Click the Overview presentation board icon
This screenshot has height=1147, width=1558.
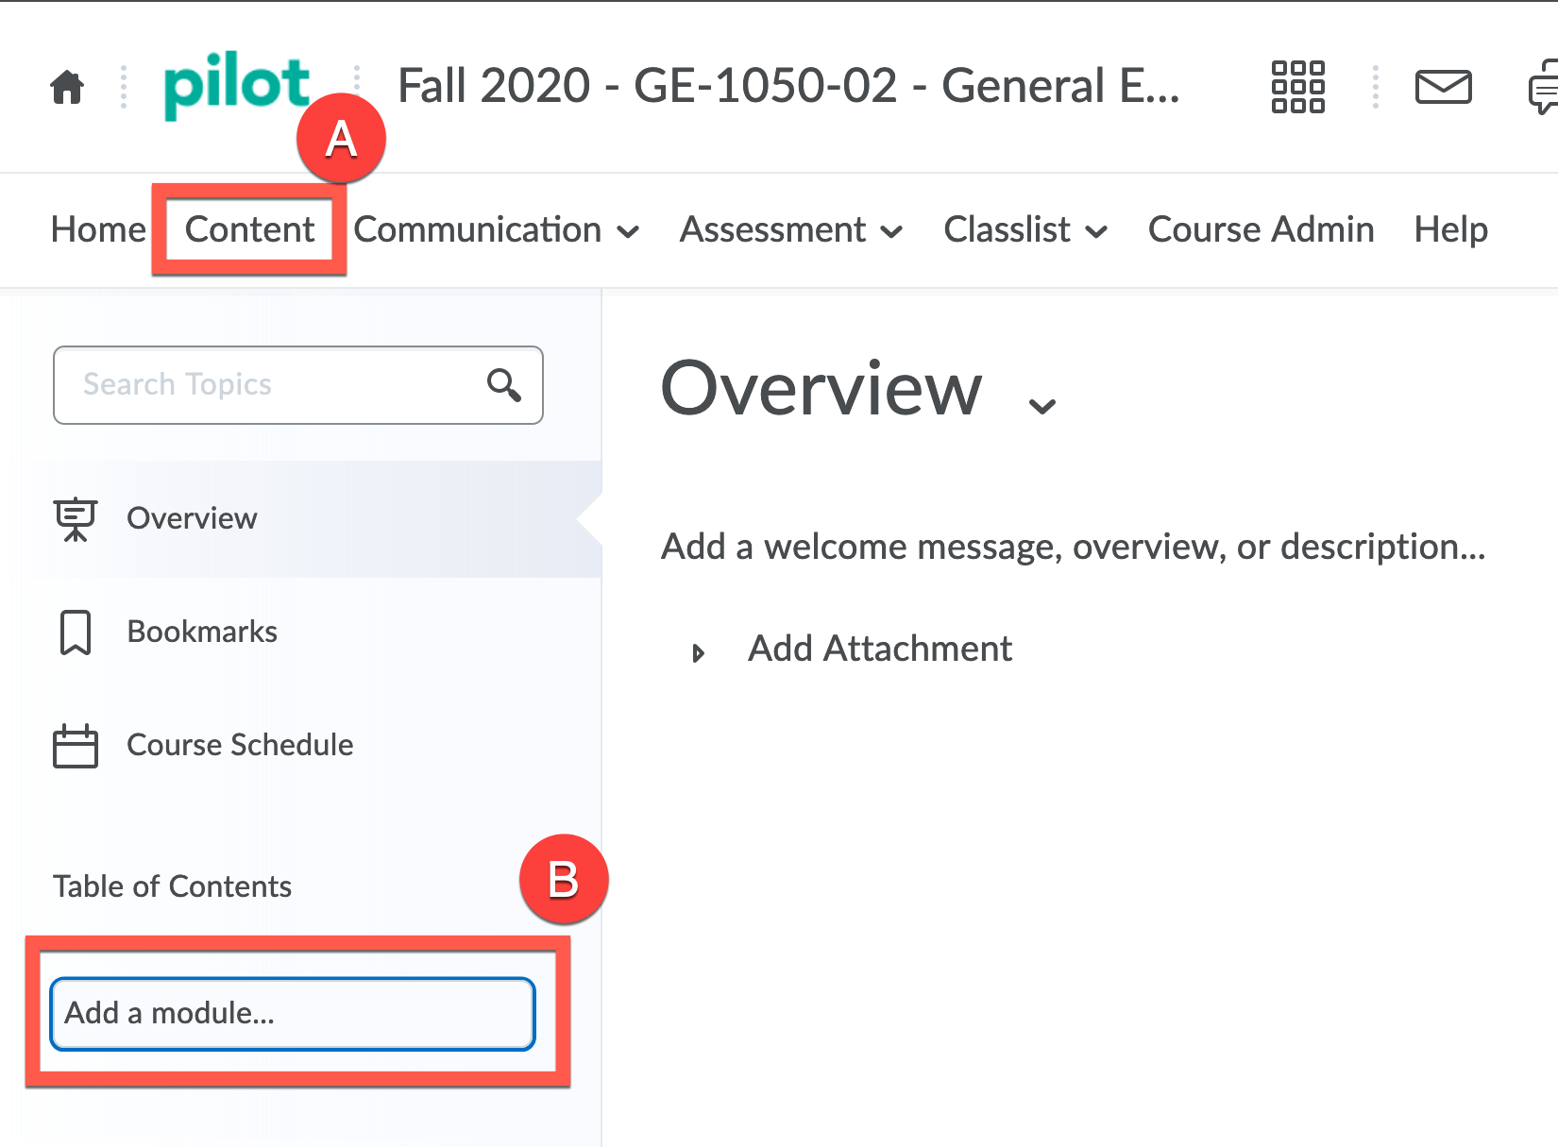76,519
